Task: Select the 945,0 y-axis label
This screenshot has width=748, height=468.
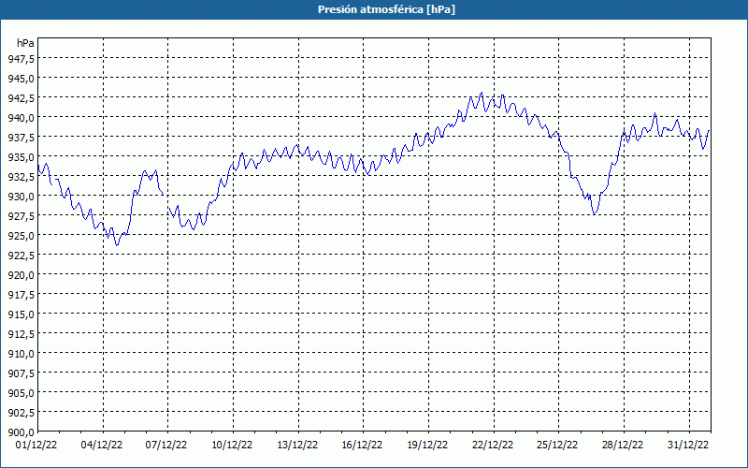Action: [21, 78]
